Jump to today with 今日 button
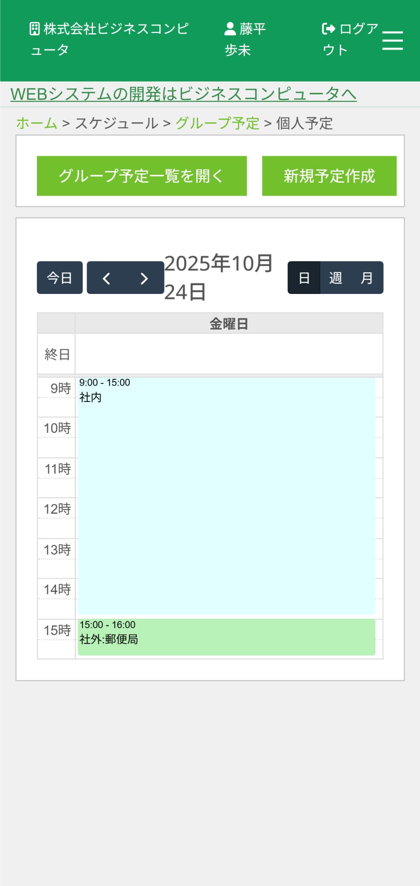Screen dimensions: 420x886 [60, 278]
